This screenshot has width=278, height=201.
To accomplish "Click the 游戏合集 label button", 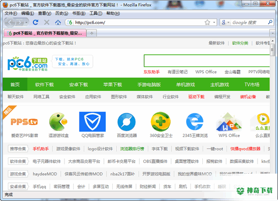I will (18, 174).
